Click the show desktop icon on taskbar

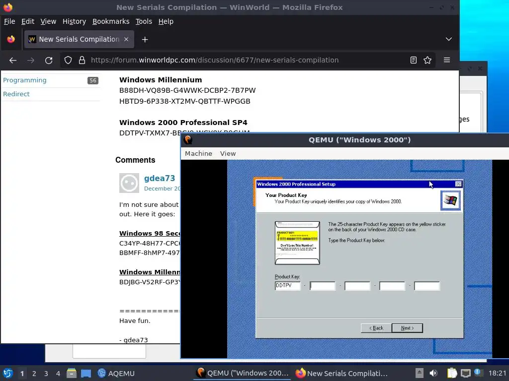point(86,373)
